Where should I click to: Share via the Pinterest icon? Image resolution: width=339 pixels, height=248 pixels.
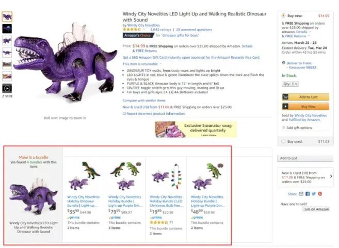[320, 194]
